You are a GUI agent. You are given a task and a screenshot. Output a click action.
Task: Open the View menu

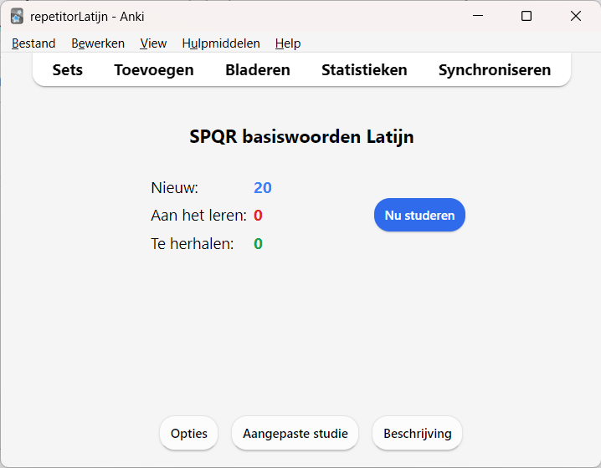pos(153,43)
